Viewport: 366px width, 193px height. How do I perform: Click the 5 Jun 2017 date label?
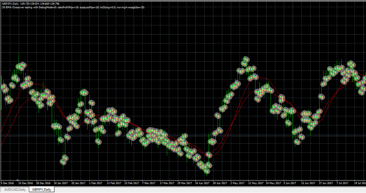pyautogui.click(x=290, y=183)
